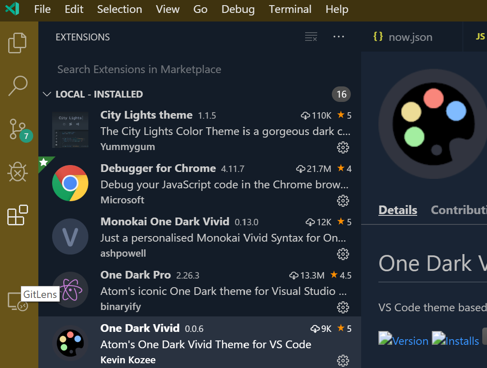Select the Extensions icon in activity bar
Screen dimensions: 487x368
[17, 215]
